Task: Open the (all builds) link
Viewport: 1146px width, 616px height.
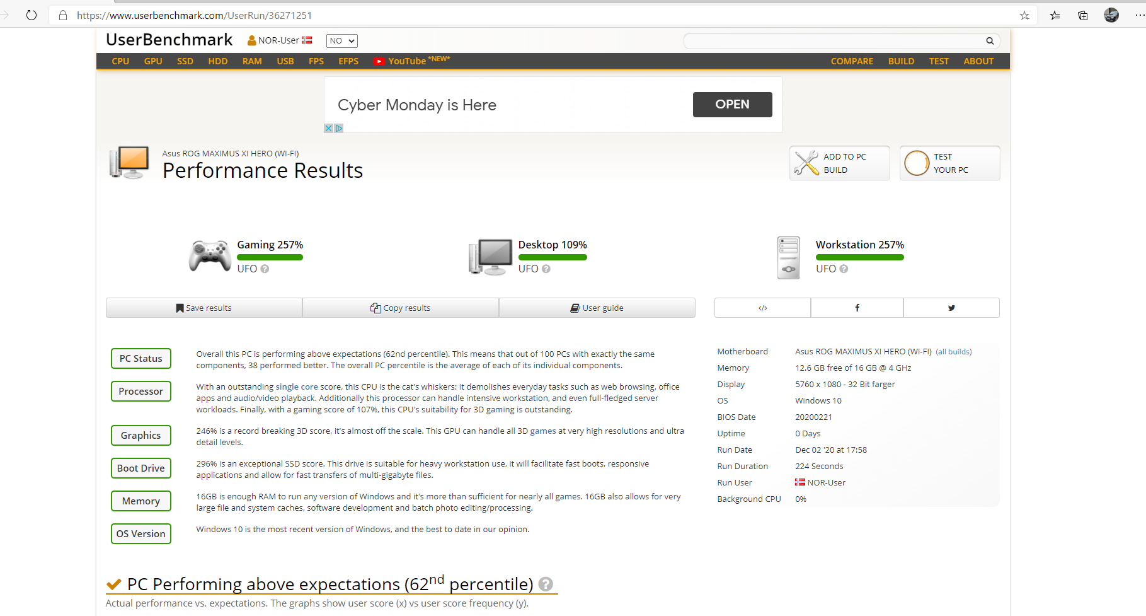Action: click(954, 352)
